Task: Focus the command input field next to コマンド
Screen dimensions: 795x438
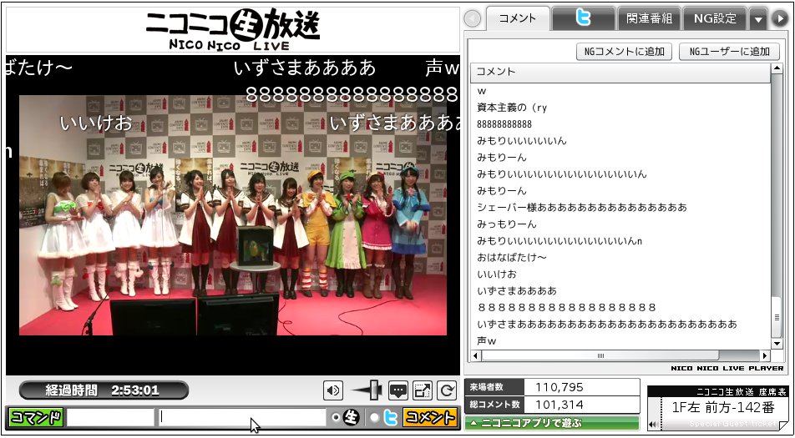Action: [110, 418]
